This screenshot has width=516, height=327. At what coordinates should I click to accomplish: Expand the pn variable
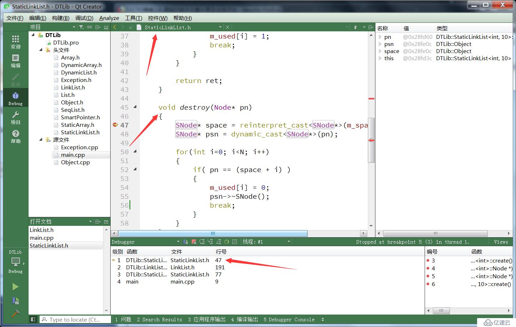(380, 37)
